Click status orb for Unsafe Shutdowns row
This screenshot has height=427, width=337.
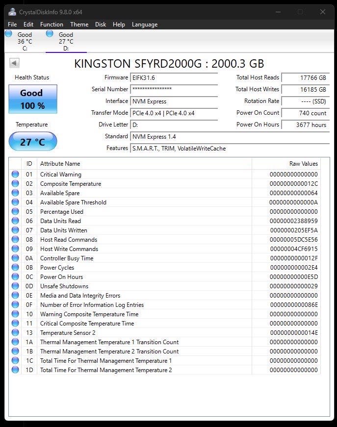point(15,286)
